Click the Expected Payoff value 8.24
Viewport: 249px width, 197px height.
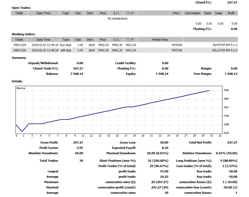(165, 148)
